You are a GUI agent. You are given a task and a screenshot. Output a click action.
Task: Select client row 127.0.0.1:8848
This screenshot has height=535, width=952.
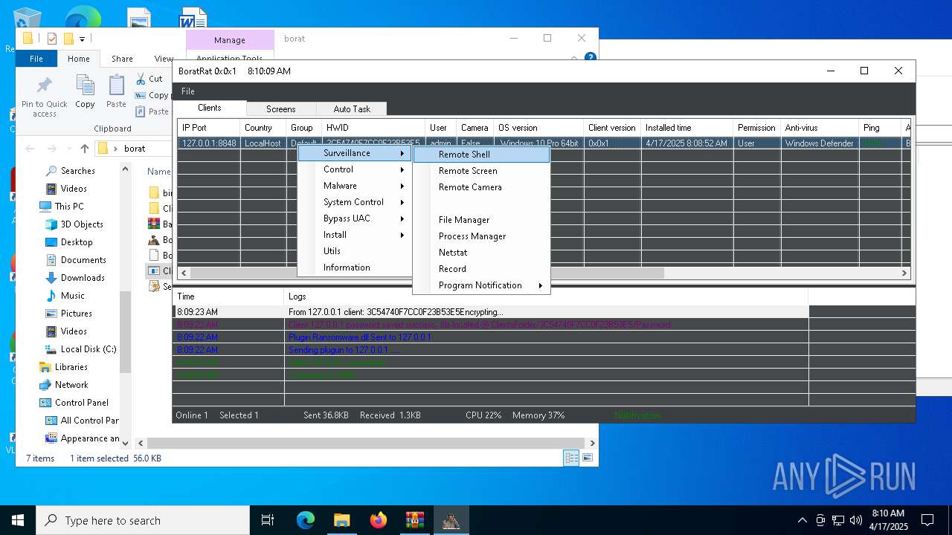click(543, 143)
